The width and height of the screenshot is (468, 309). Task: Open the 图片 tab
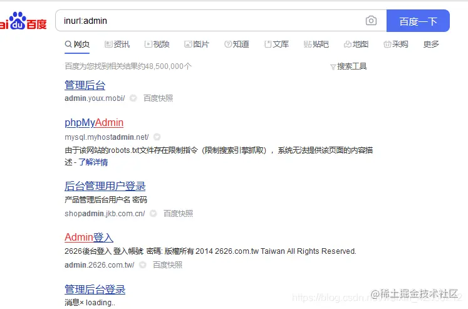(197, 44)
